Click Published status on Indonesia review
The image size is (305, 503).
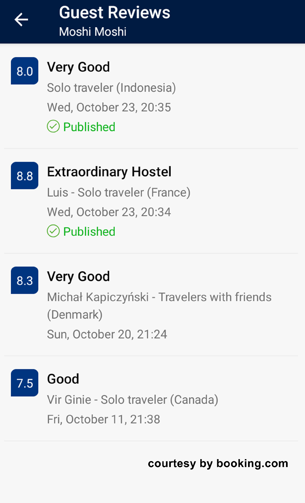(89, 127)
